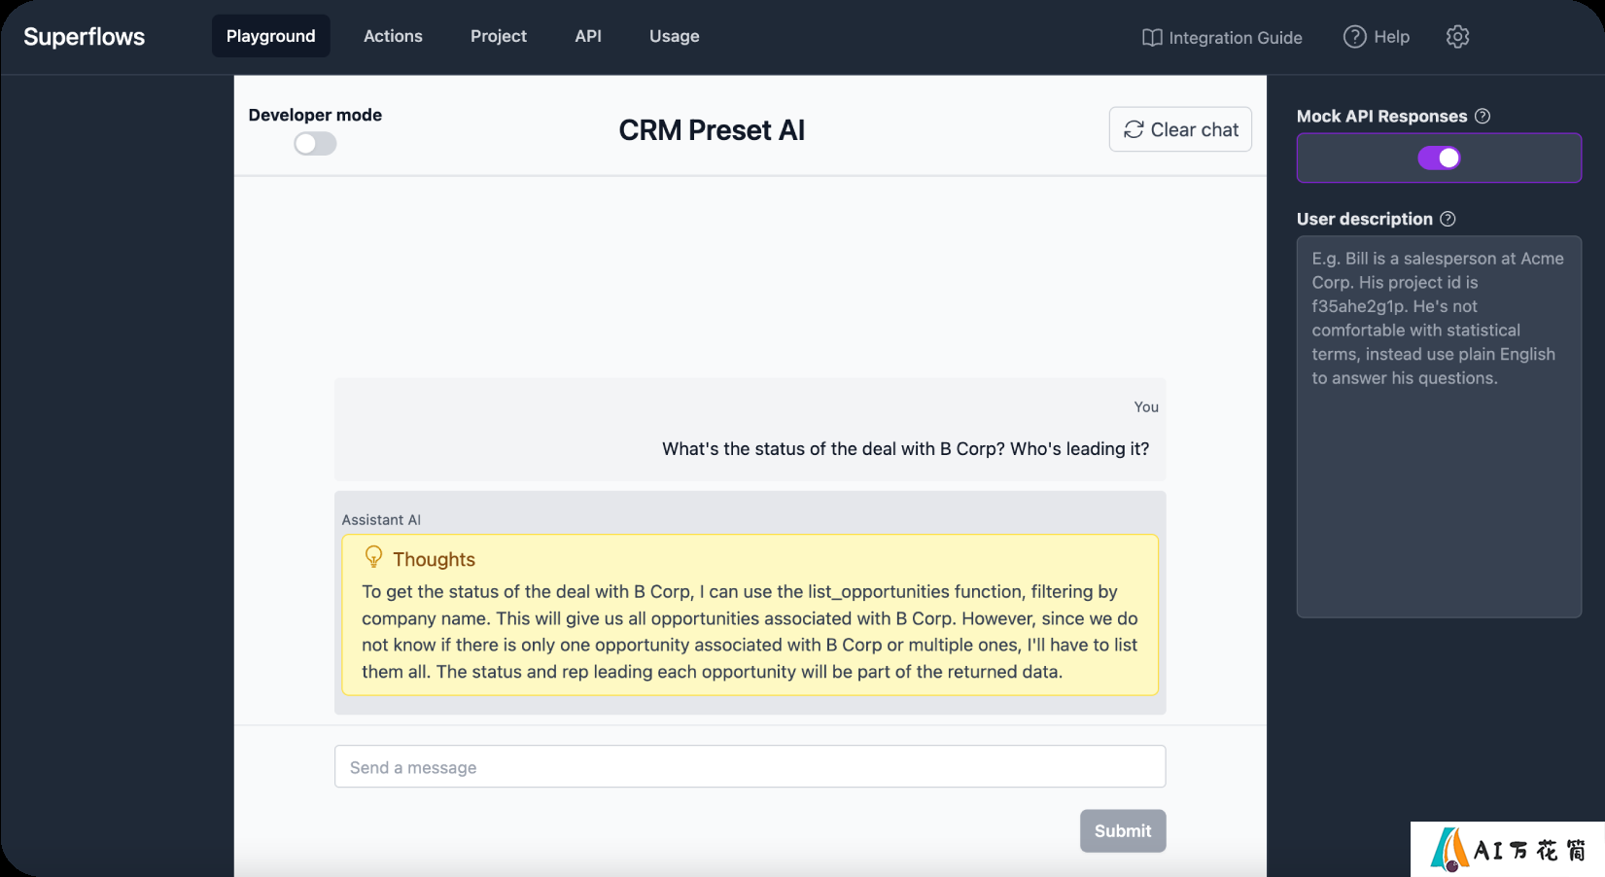Open the Usage tab
Image resolution: width=1605 pixels, height=877 pixels.
point(675,36)
